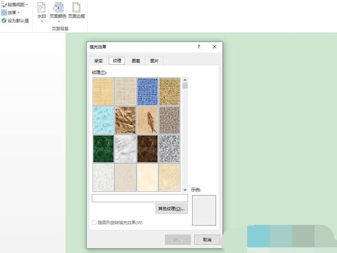Screen dimensions: 337x253
Task: Click the Page Color (页面颜色) icon
Action: coord(57,8)
